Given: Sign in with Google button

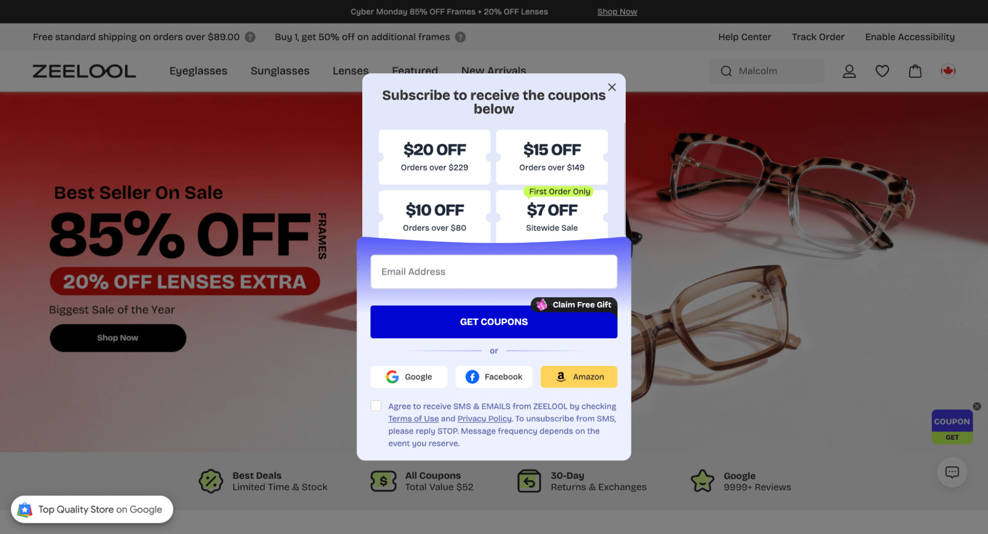Looking at the screenshot, I should tap(409, 377).
